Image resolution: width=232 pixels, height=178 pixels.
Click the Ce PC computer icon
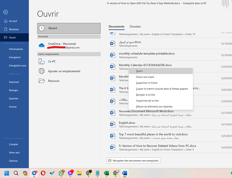coord(42,62)
